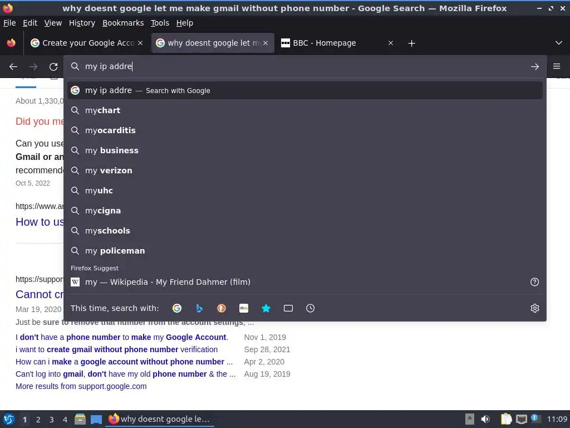The image size is (570, 428).
Task: Open the File menu
Action: coord(9,23)
